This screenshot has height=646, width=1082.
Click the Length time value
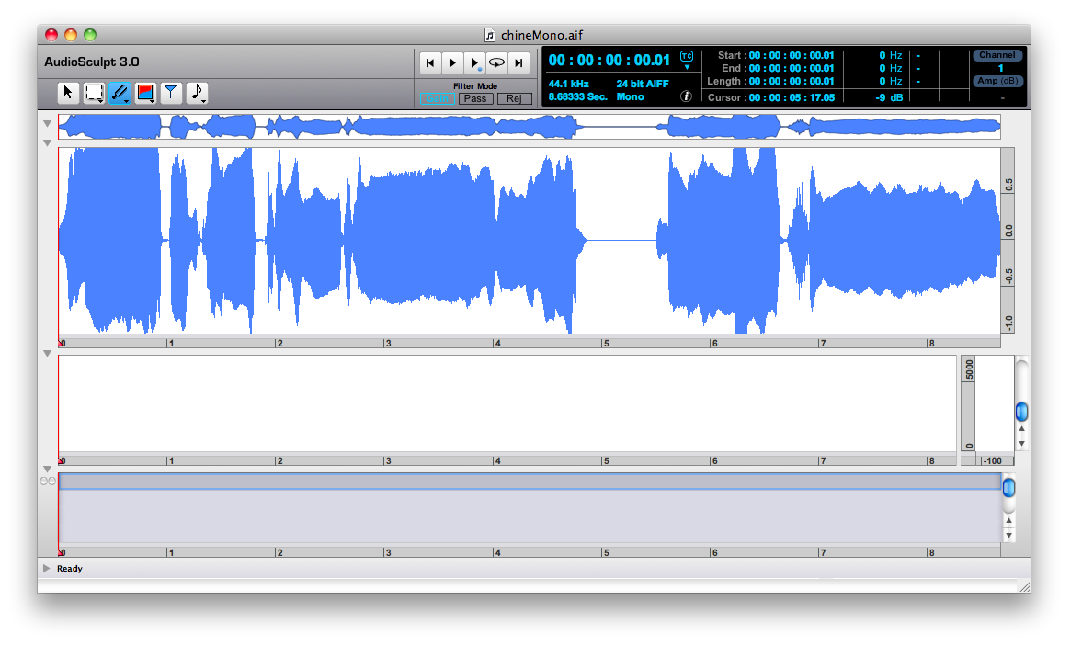click(792, 82)
